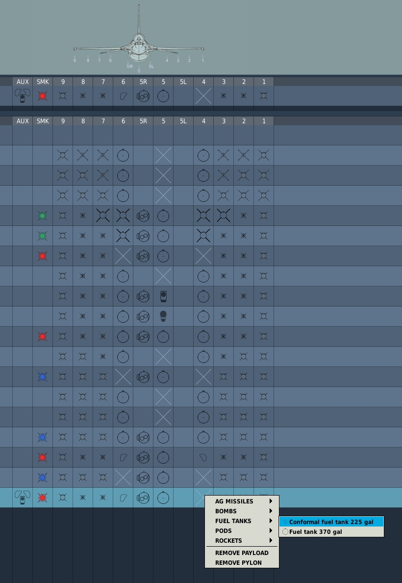Click the 5R pod icon in the highlighted bottom row

tap(143, 498)
